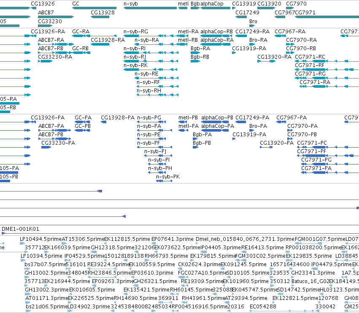
Task: Select transcript CG7971-RC
Action: [310, 57]
